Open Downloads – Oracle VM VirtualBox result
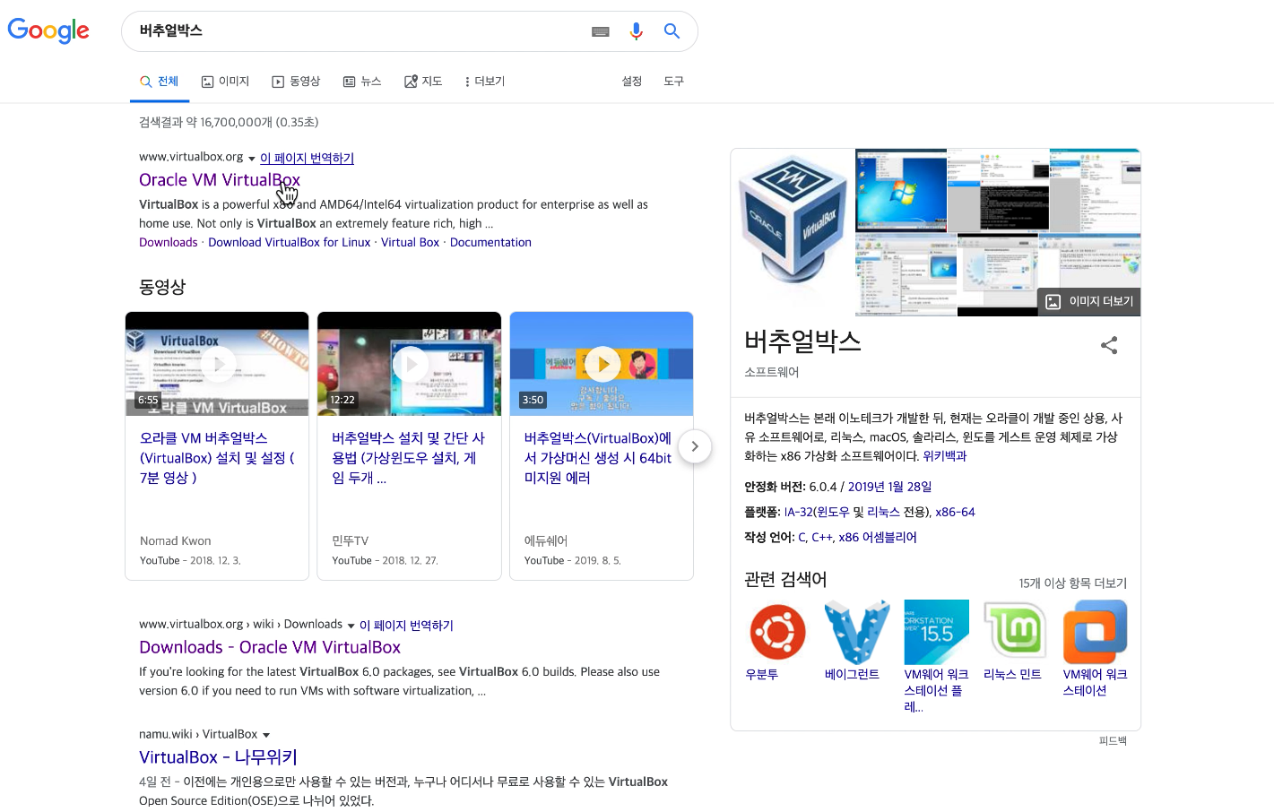Screen dimensions: 1274x812 pyautogui.click(x=270, y=647)
